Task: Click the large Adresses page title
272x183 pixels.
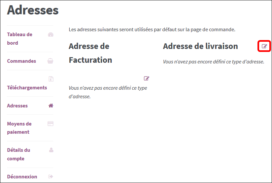Action: point(33,10)
